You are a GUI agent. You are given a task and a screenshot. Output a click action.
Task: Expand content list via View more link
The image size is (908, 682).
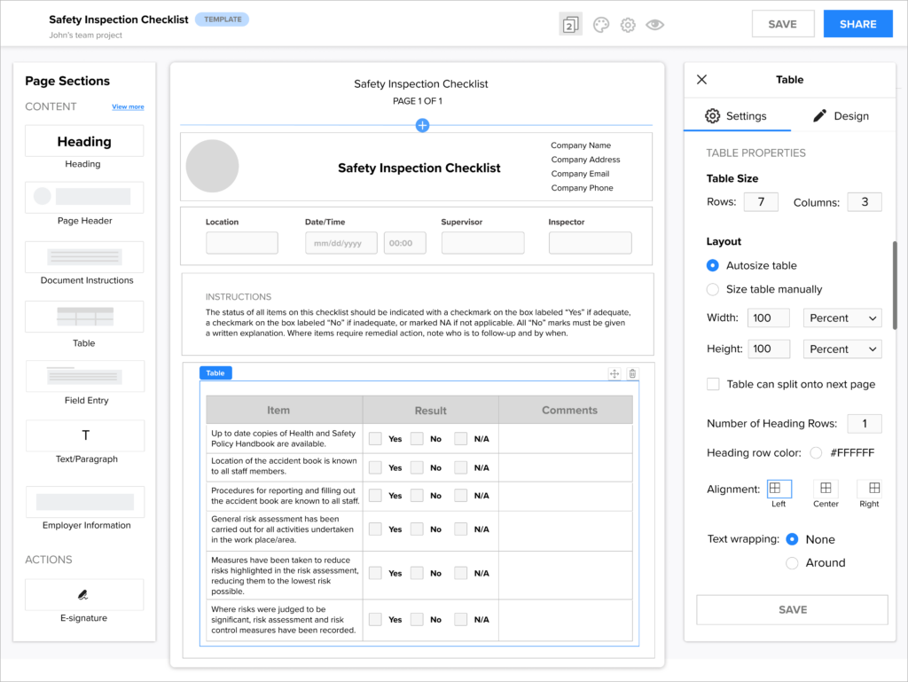coord(128,106)
